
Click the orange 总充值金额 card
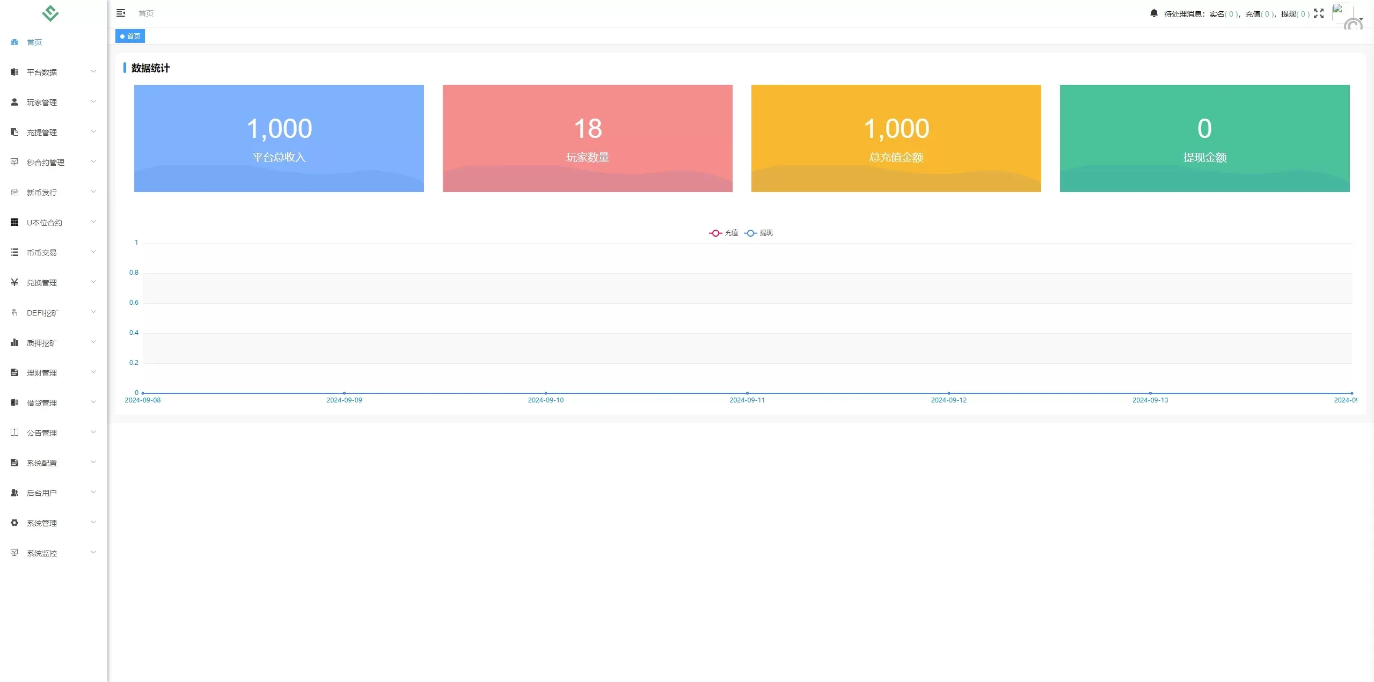[x=896, y=138]
